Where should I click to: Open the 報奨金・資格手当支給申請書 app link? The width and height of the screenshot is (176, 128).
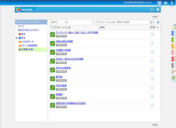click(70, 59)
